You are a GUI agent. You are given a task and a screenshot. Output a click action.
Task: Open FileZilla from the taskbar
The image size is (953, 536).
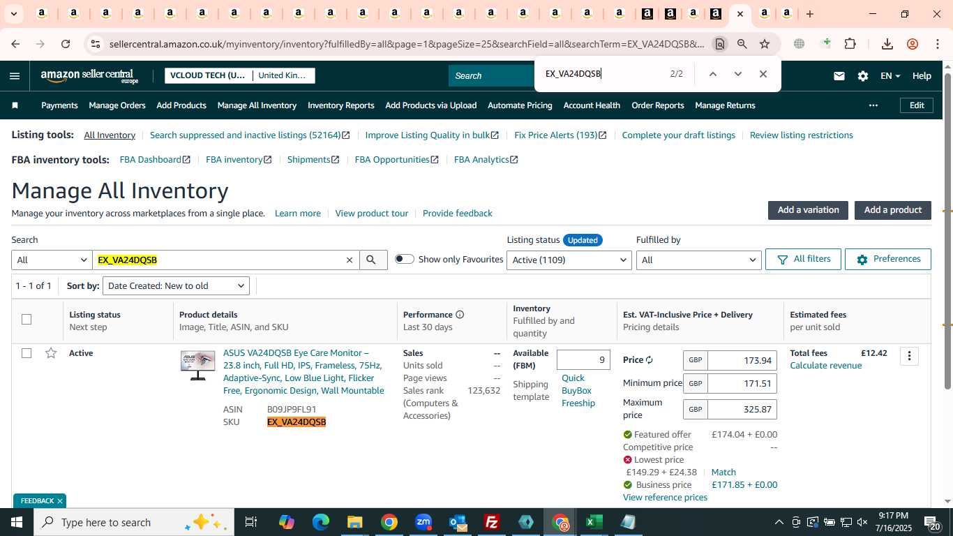pos(492,522)
